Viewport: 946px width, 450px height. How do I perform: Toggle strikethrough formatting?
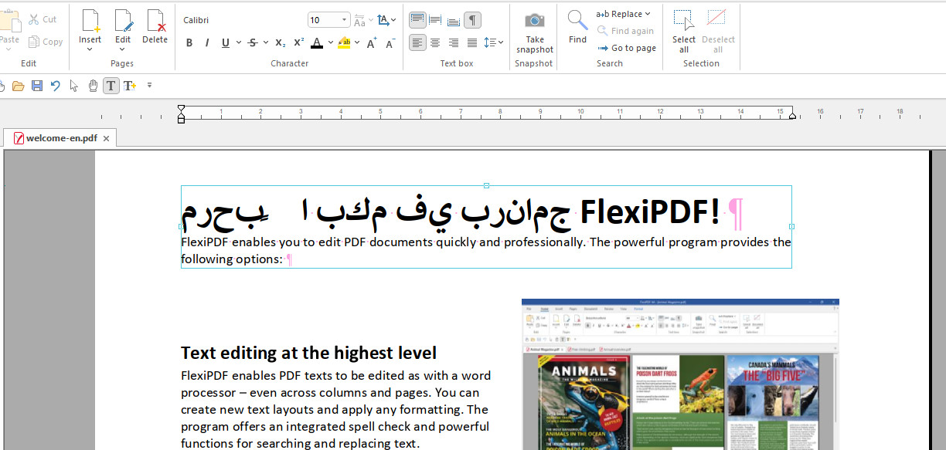point(253,43)
